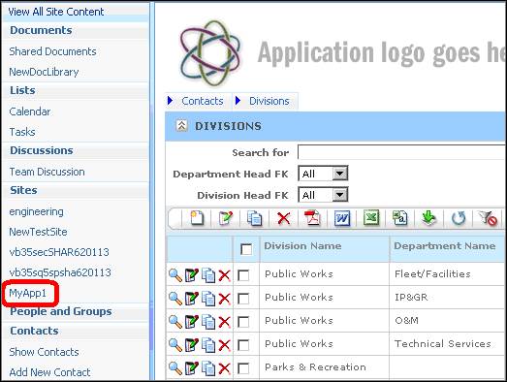Click the New record toolbar icon
This screenshot has height=382, width=507.
click(x=197, y=218)
